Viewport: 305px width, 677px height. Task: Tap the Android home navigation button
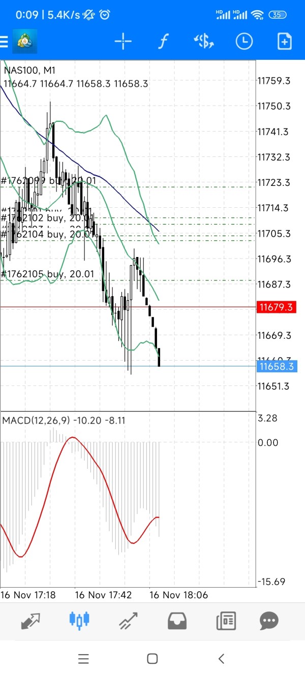point(152,659)
